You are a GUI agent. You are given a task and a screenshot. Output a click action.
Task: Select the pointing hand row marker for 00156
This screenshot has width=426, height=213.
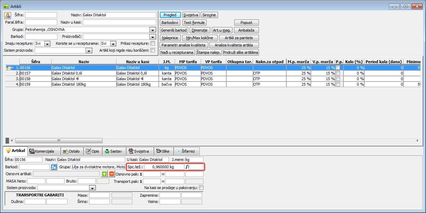pos(10,68)
